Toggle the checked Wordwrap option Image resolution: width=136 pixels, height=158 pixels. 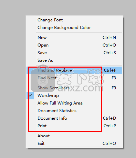tap(74, 96)
